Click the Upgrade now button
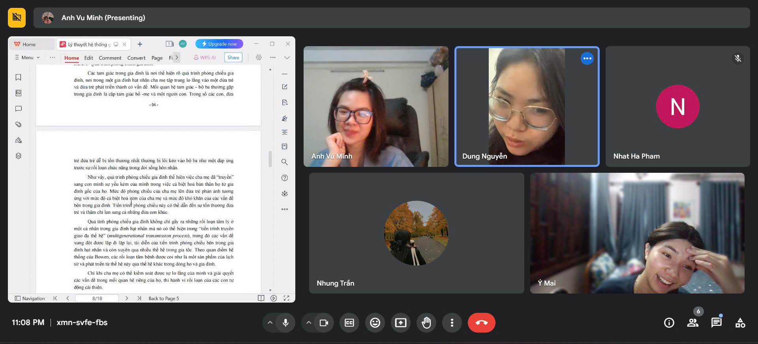The image size is (758, 344). click(220, 44)
